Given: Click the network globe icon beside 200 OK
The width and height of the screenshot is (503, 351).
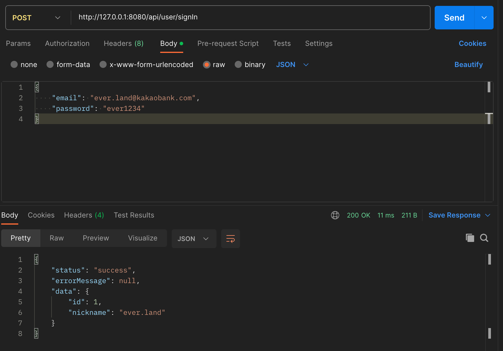Looking at the screenshot, I should click(335, 215).
